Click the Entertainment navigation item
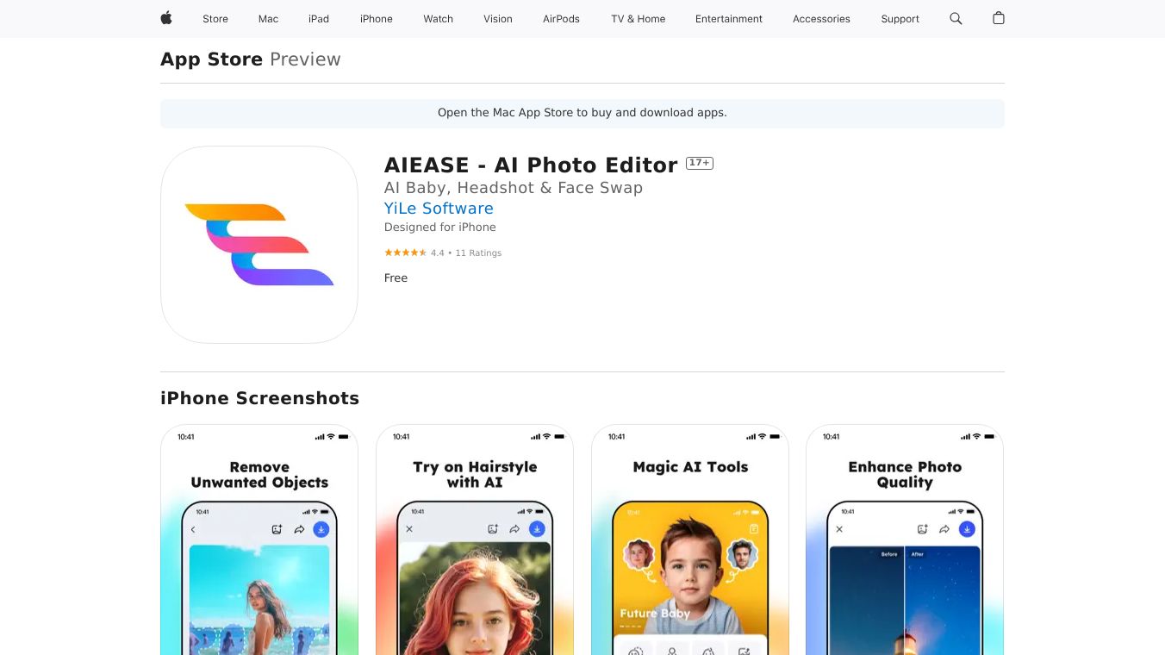Viewport: 1165px width, 655px height. click(729, 19)
